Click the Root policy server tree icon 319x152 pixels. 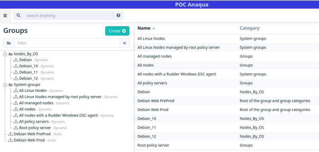tap(16, 128)
